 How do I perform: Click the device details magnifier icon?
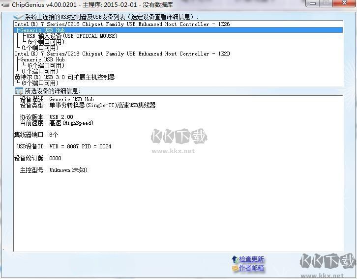19,91
